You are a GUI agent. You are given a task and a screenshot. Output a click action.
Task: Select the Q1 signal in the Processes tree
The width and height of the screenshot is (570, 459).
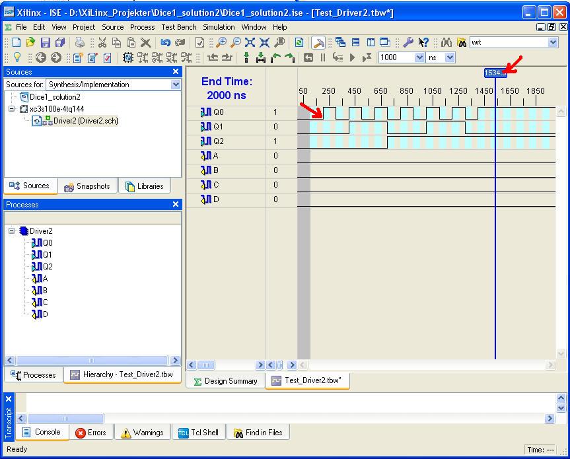pyautogui.click(x=48, y=255)
